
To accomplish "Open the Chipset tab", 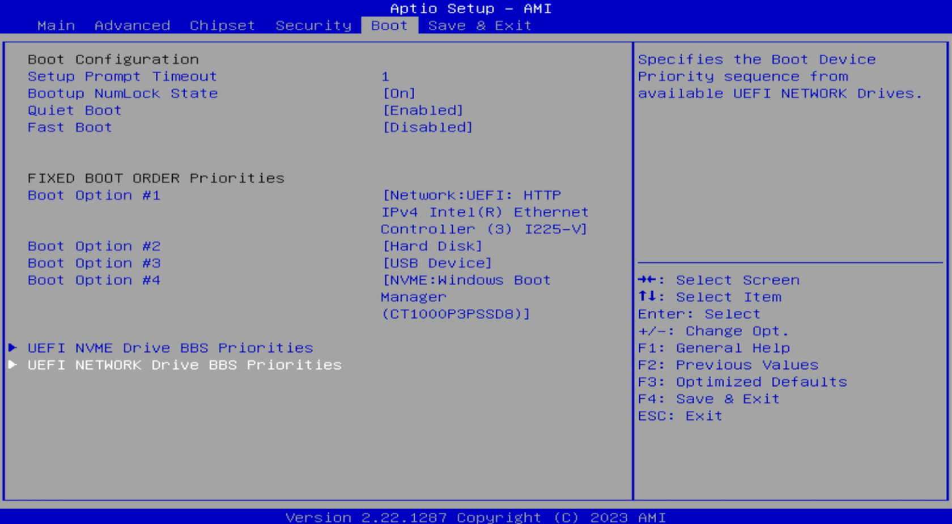I will point(222,25).
